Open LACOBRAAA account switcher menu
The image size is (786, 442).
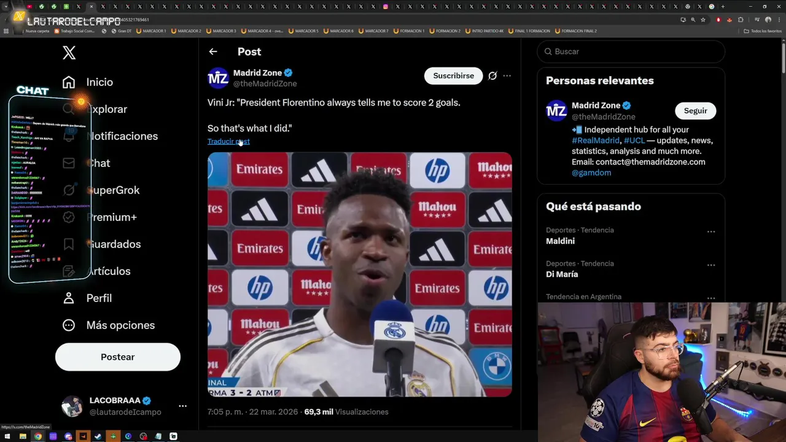pos(182,406)
